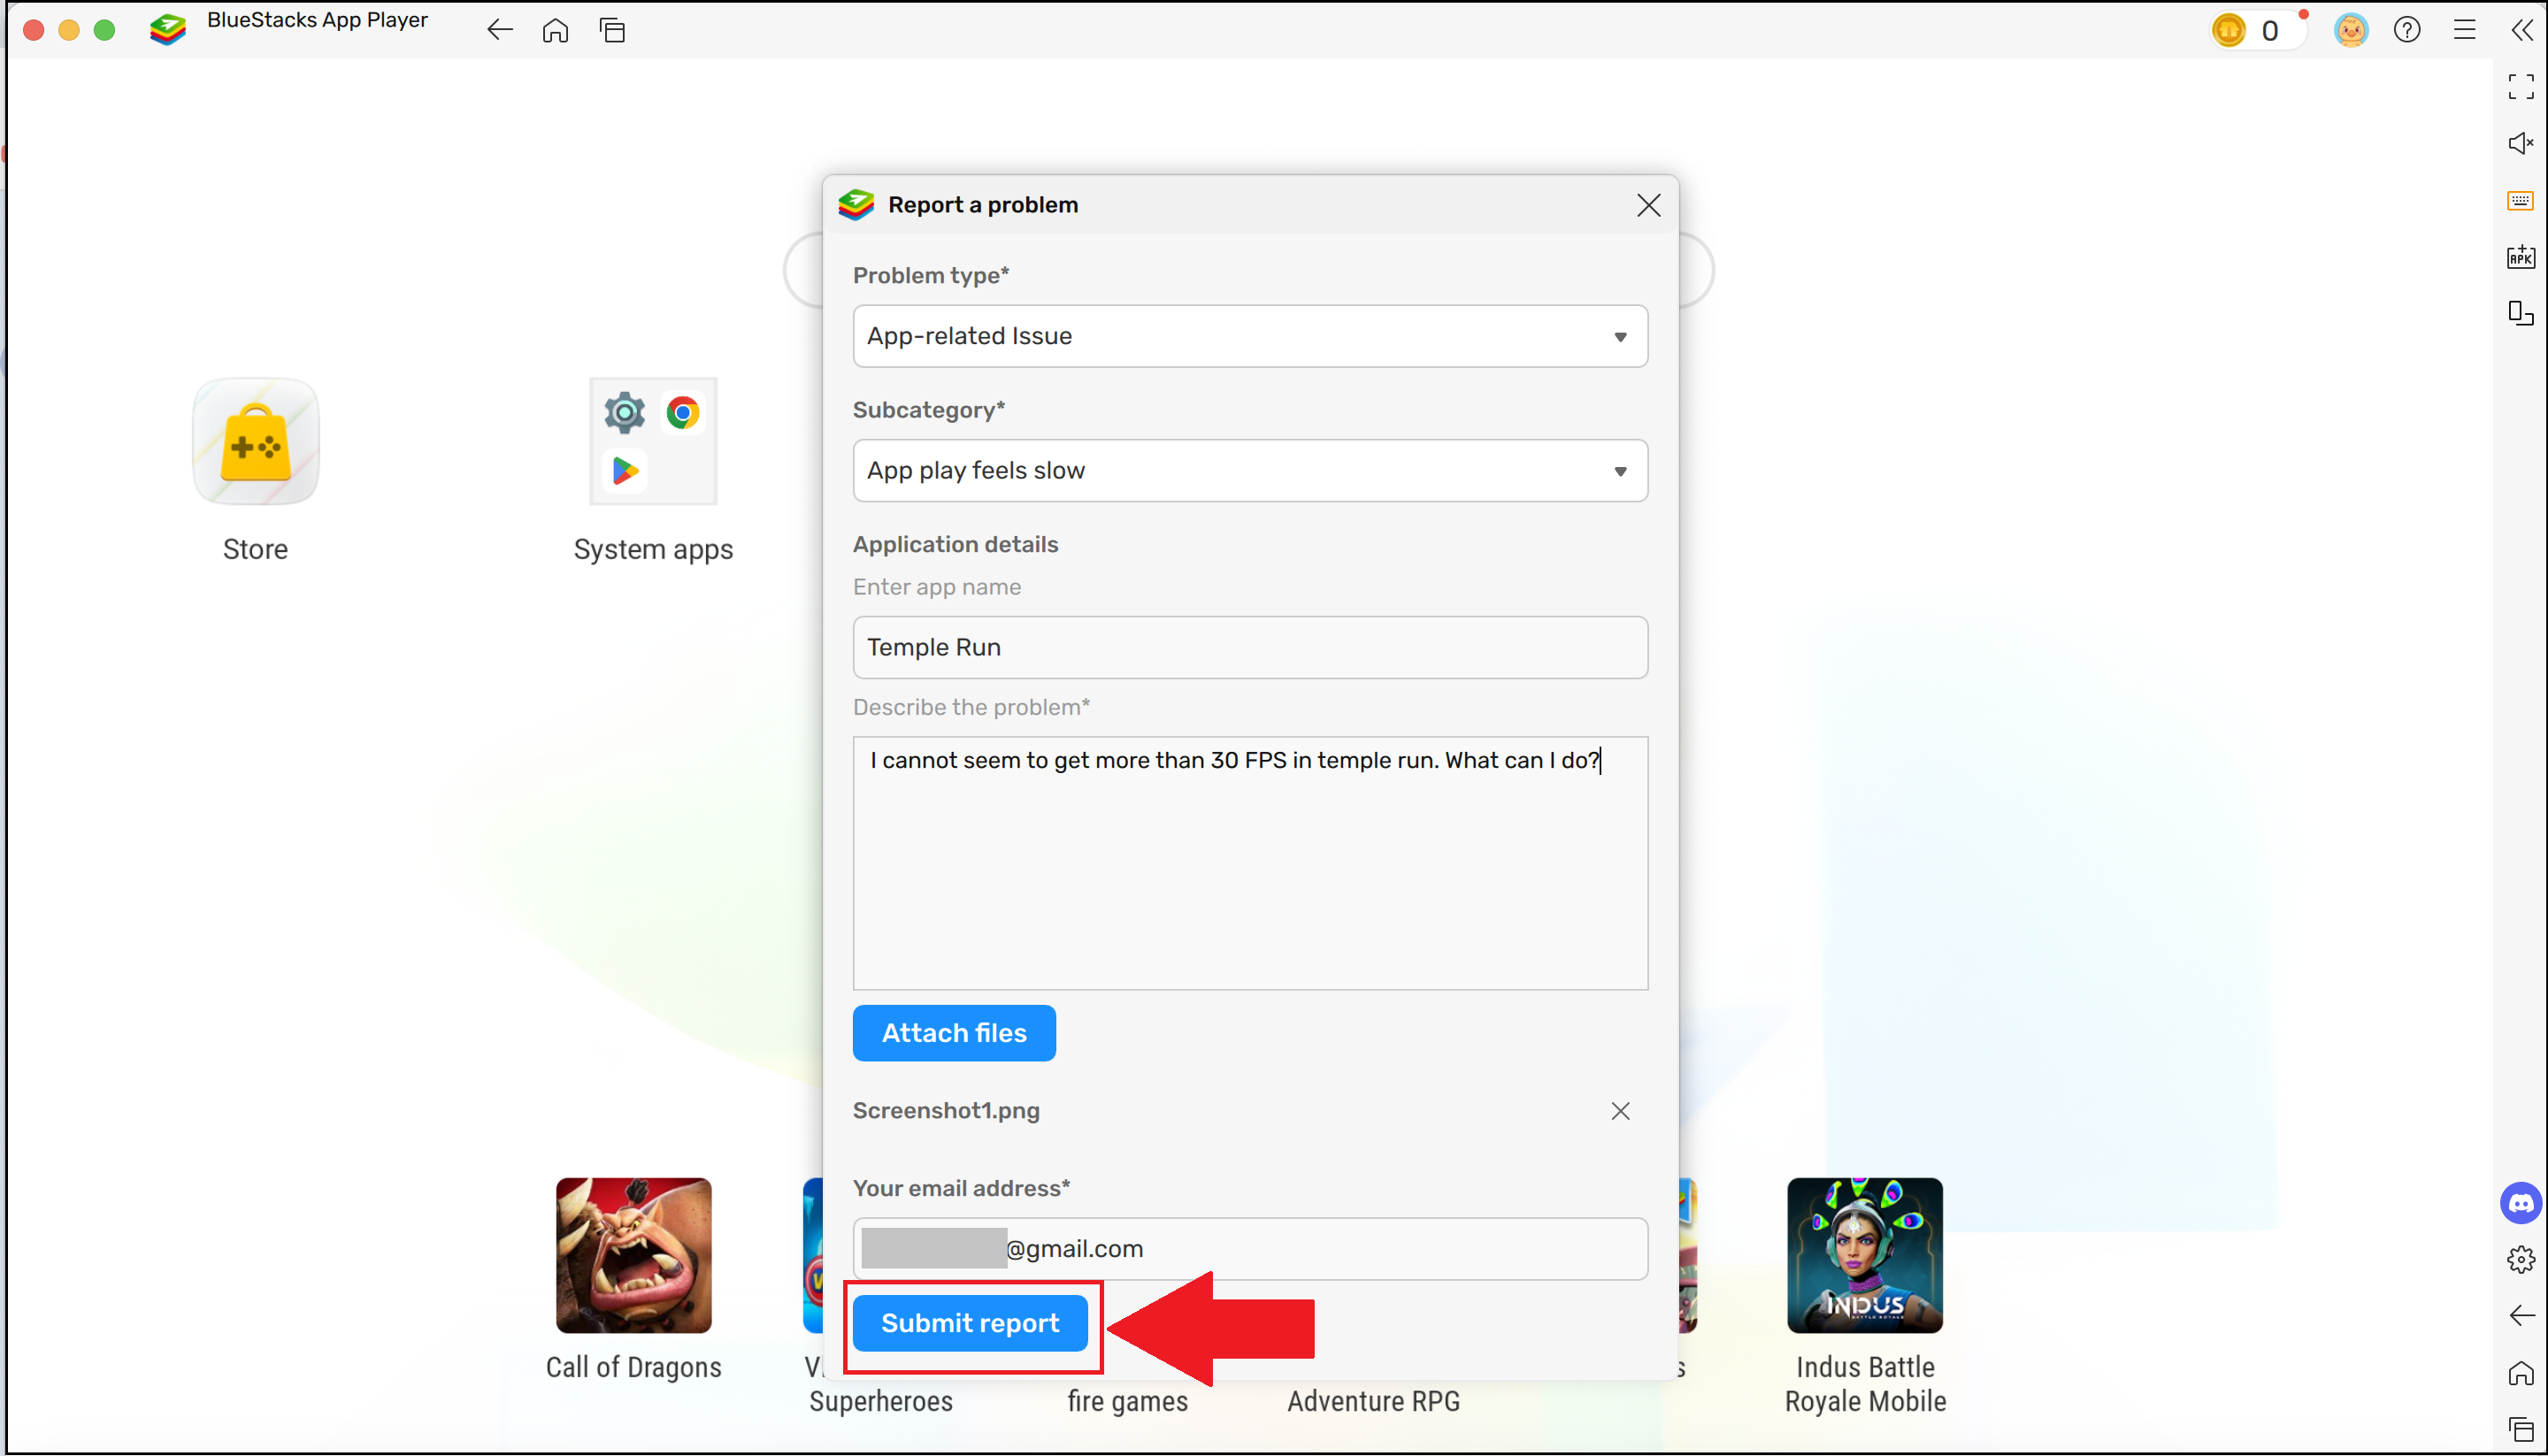Launch Call of Dragons
Screen dimensions: 2548x1456
[x=634, y=1255]
